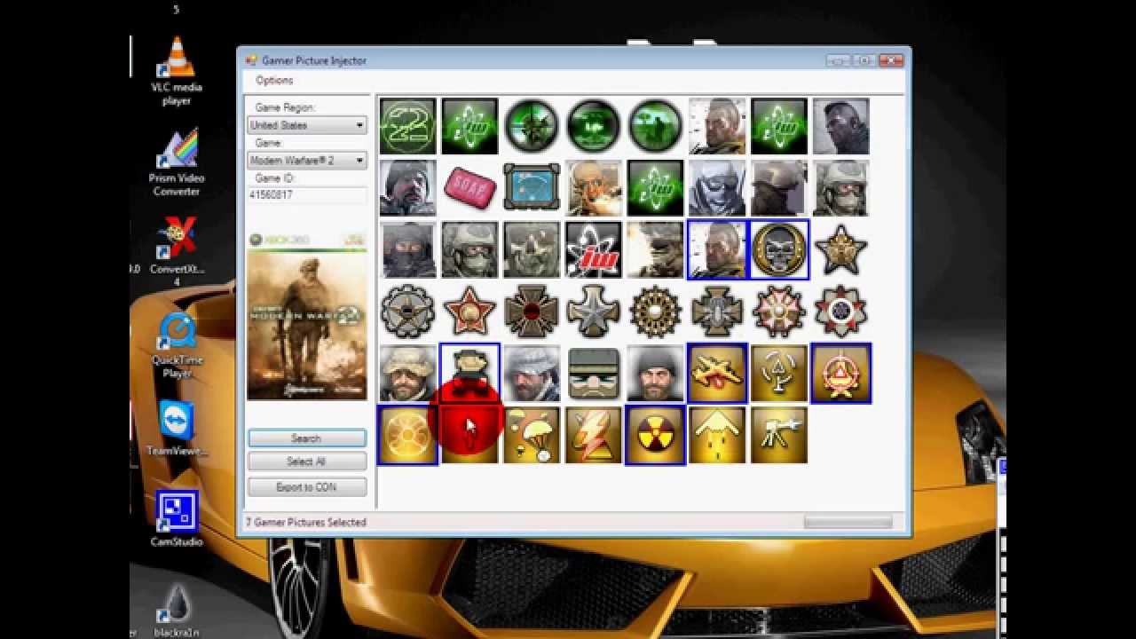Open the QuickTime Player desktop shortcut

[177, 345]
